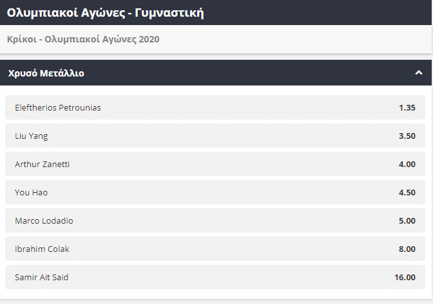This screenshot has height=304, width=433.
Task: Collapse the Χρυσό Μετάλλιο section chevron
Action: tap(419, 73)
